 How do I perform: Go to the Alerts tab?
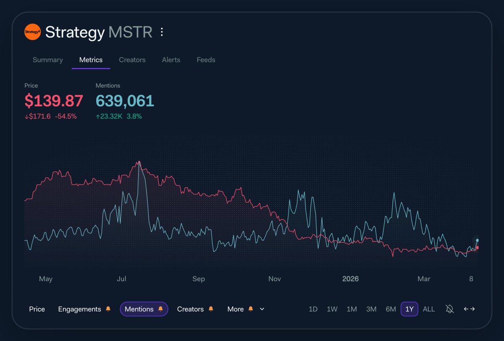pyautogui.click(x=171, y=60)
